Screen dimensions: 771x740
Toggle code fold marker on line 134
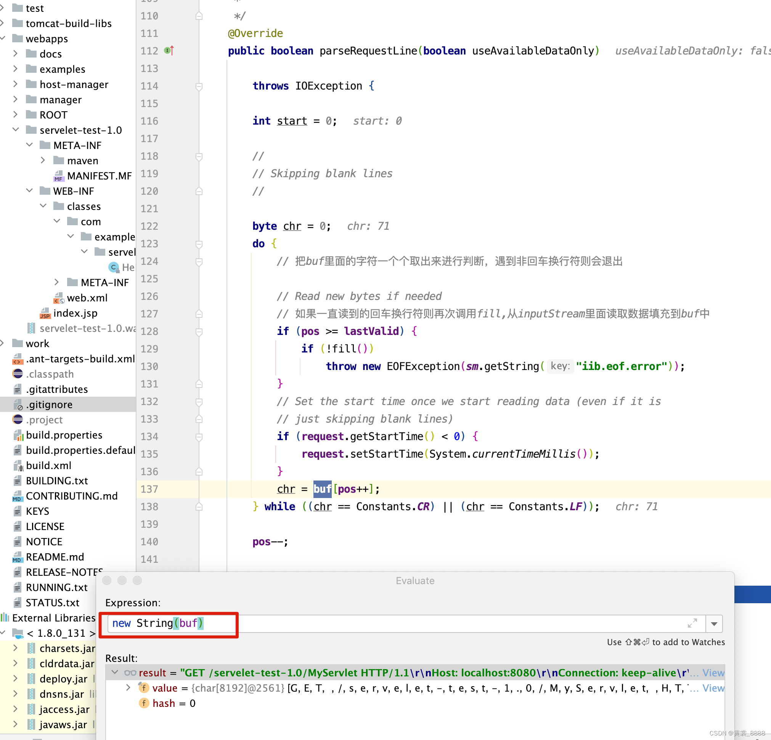click(x=199, y=436)
